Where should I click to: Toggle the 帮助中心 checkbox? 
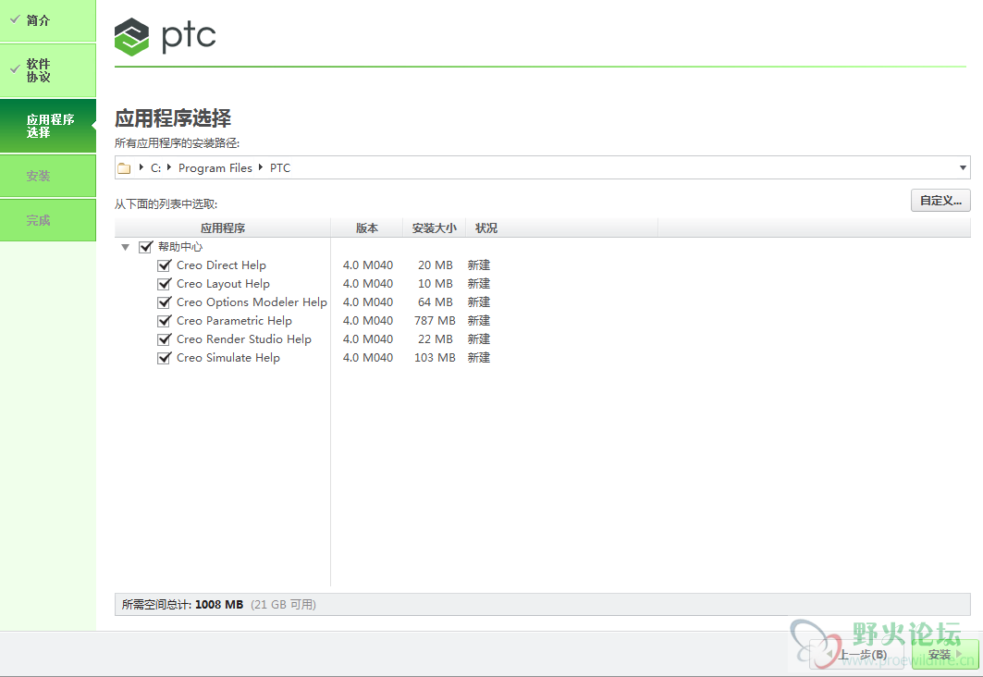tap(145, 247)
